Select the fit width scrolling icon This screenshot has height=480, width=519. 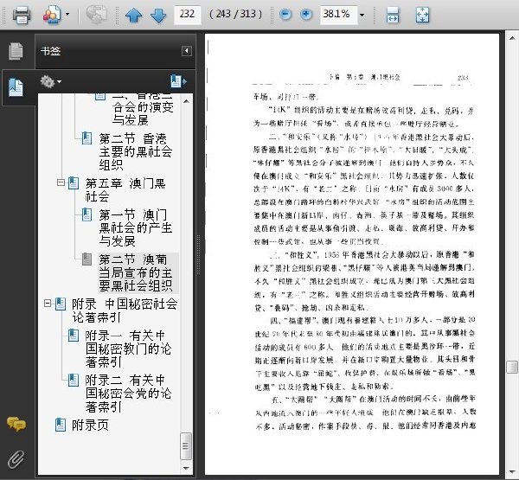(393, 15)
